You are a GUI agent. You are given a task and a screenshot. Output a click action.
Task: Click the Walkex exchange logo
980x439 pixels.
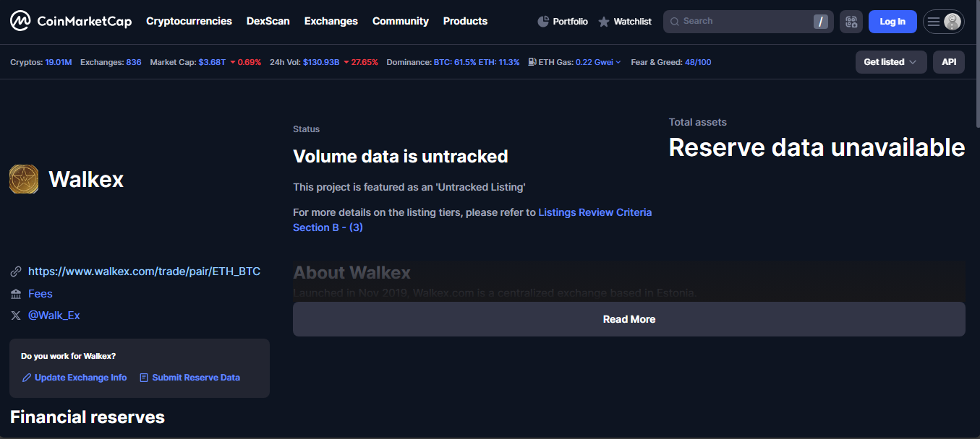coord(24,179)
